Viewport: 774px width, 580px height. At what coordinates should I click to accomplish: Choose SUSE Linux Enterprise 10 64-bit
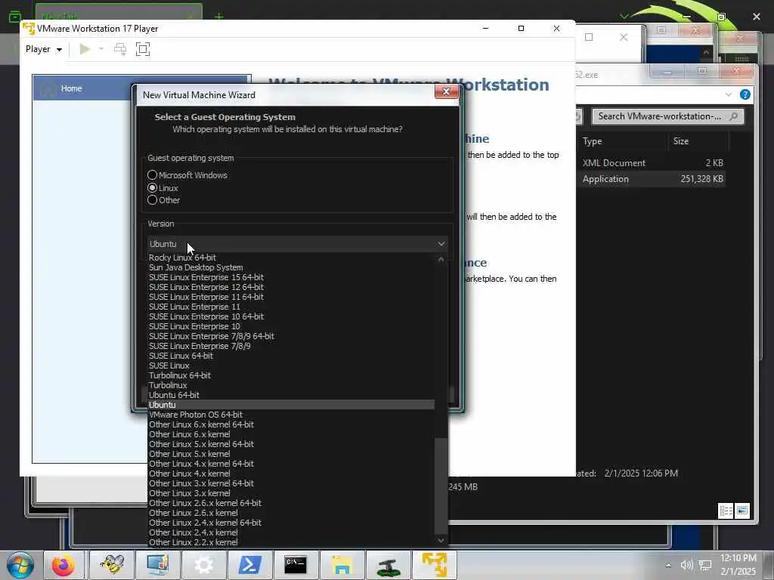pyautogui.click(x=291, y=316)
